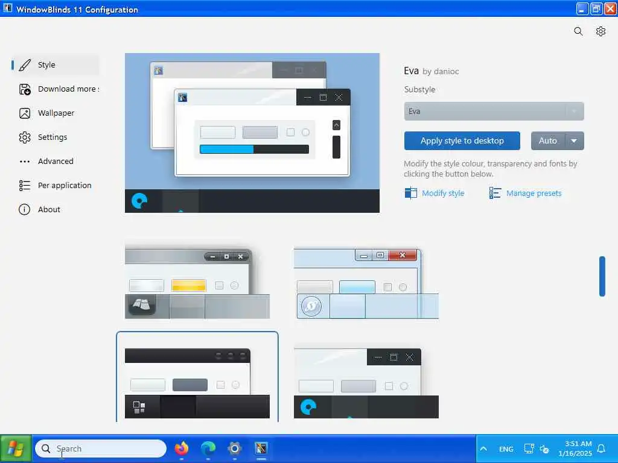The height and width of the screenshot is (463, 618).
Task: Select the gray style with yellow button thumbnail
Action: tap(197, 283)
